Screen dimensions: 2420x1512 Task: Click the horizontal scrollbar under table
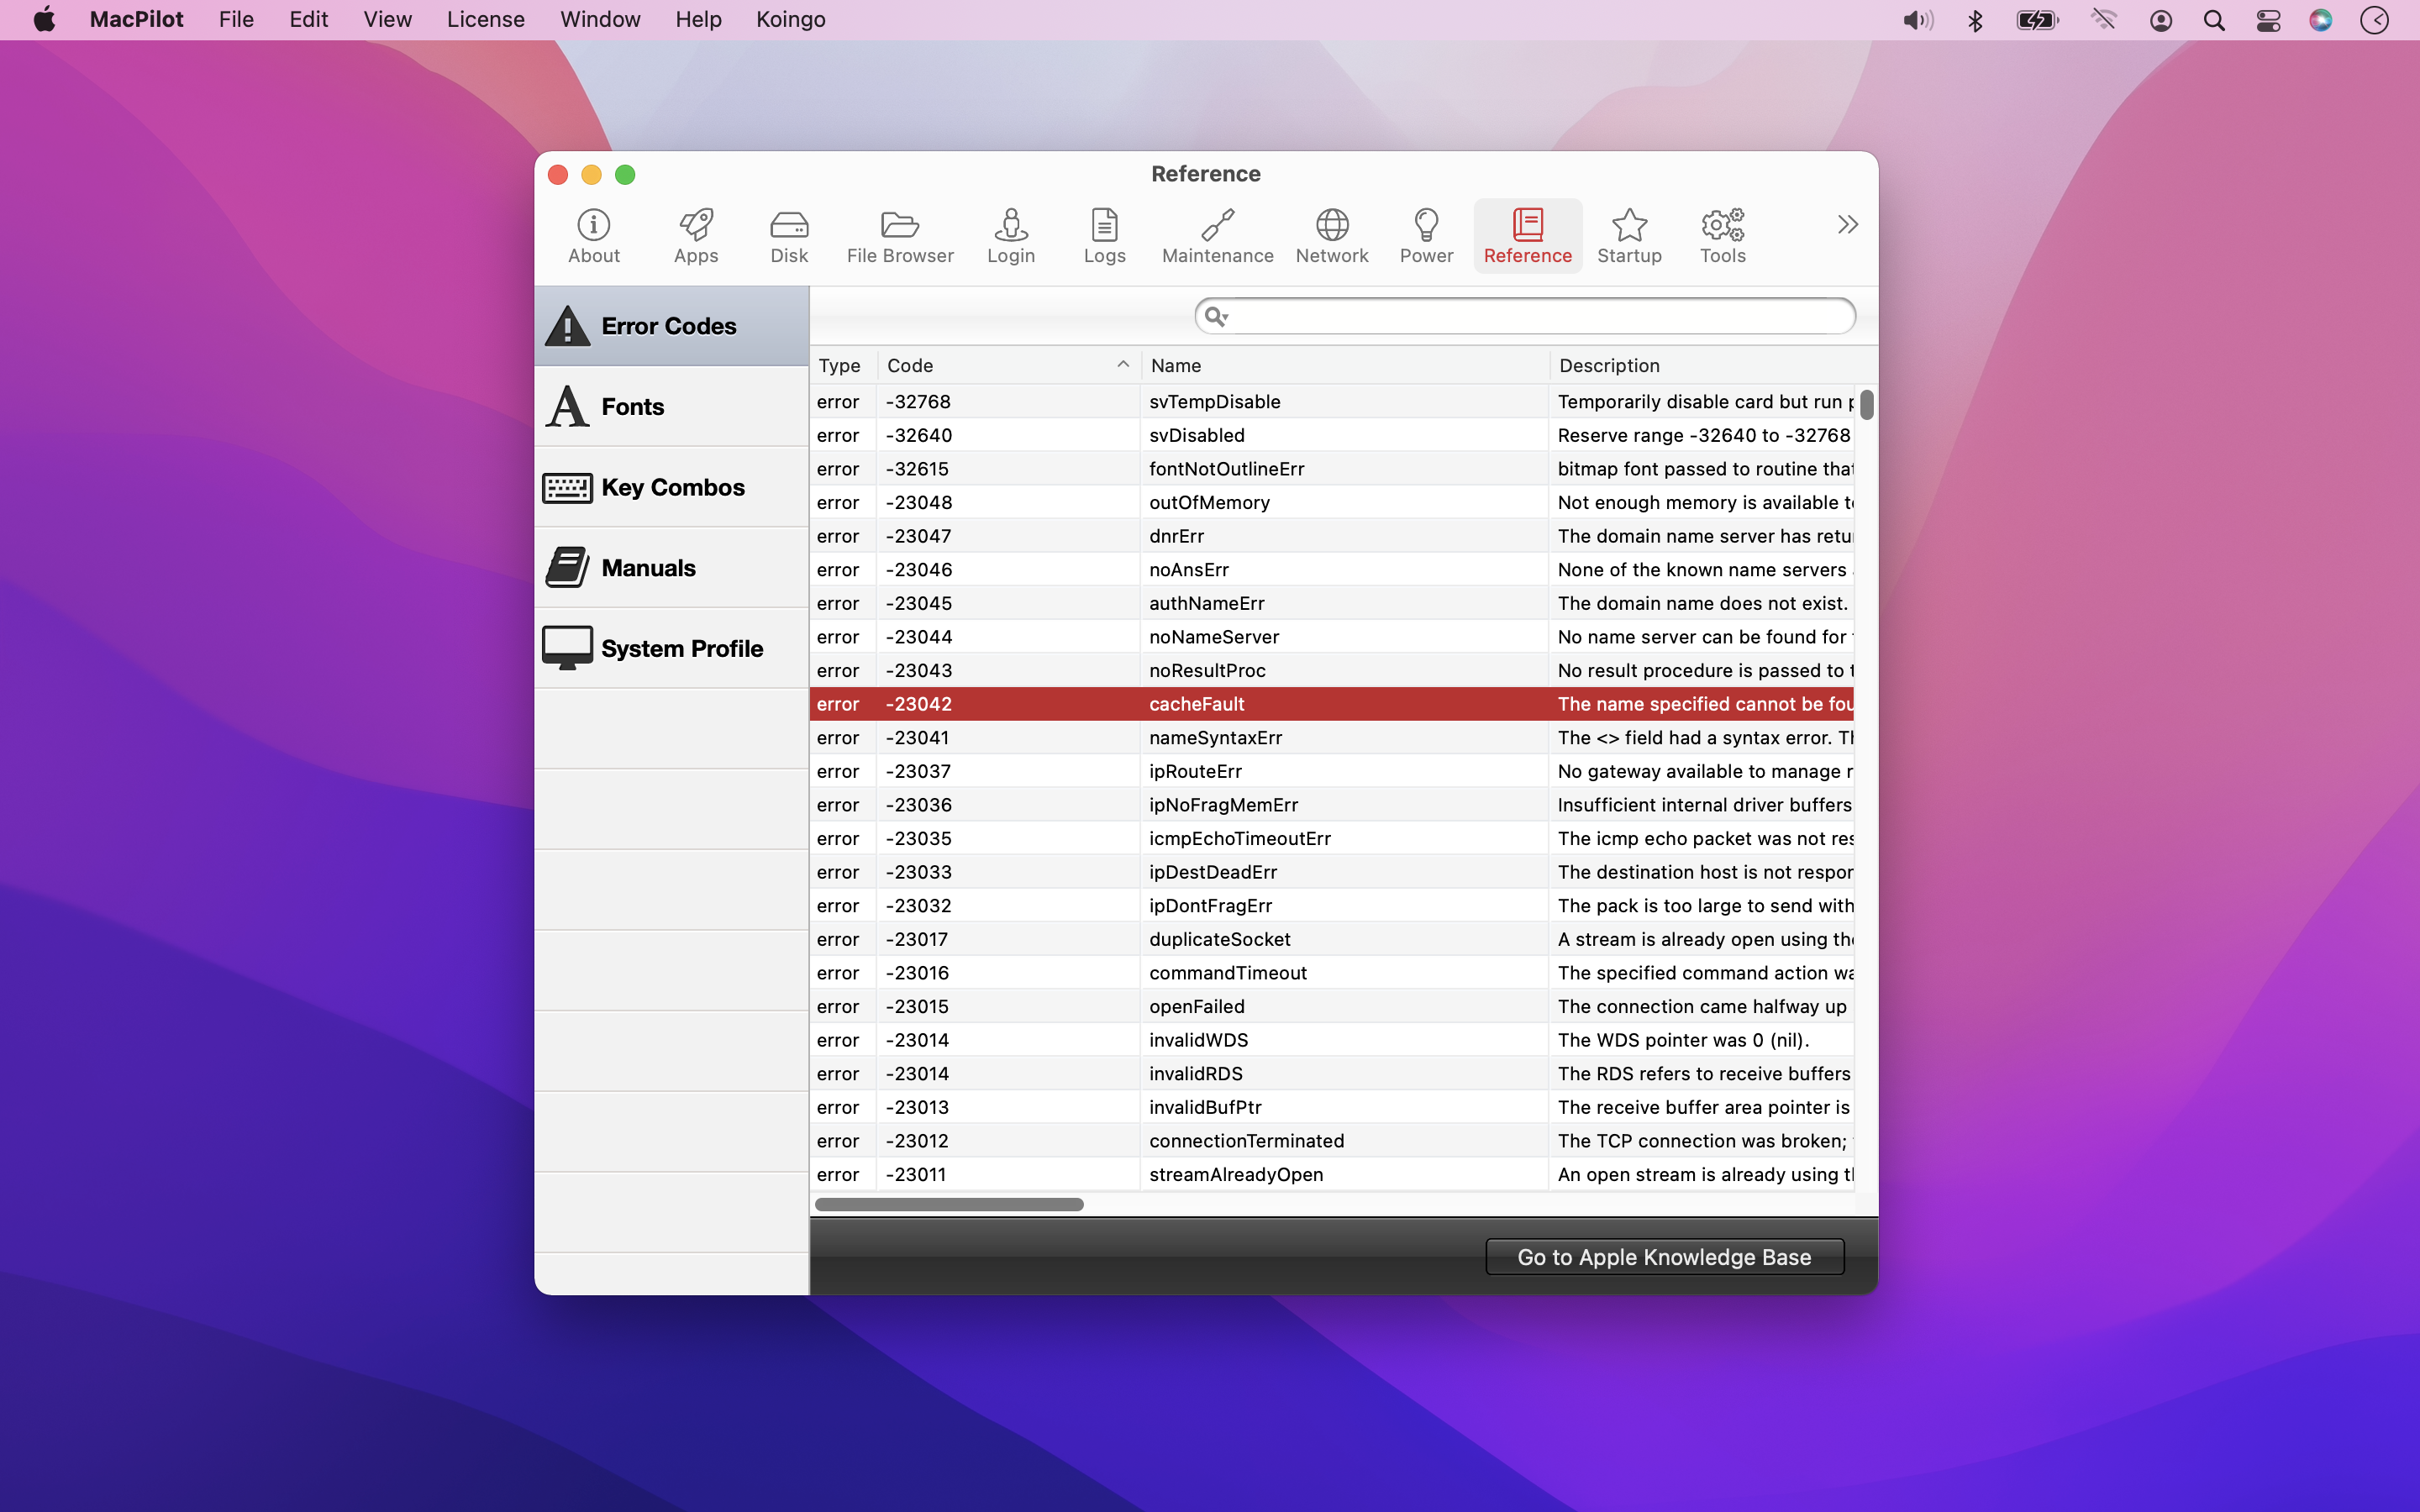pos(948,1204)
